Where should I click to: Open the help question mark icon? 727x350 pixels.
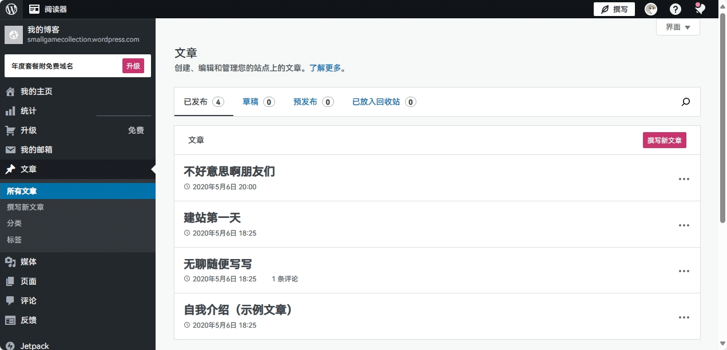[676, 9]
